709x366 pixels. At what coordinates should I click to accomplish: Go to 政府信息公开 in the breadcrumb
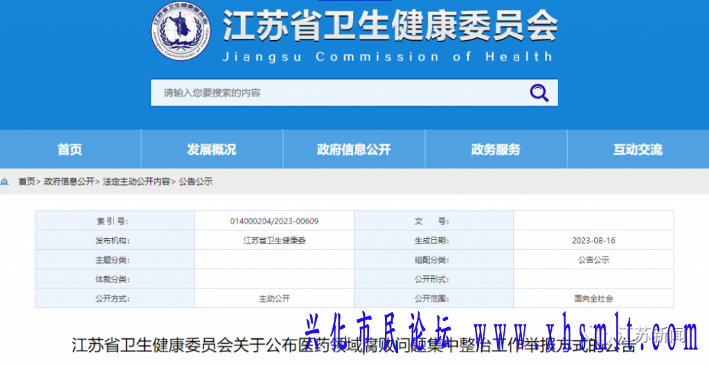(x=69, y=182)
